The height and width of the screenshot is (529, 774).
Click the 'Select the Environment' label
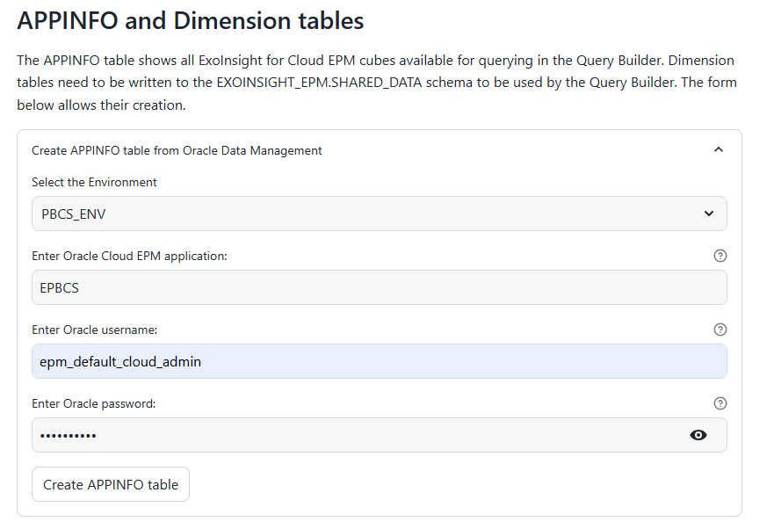(x=94, y=182)
